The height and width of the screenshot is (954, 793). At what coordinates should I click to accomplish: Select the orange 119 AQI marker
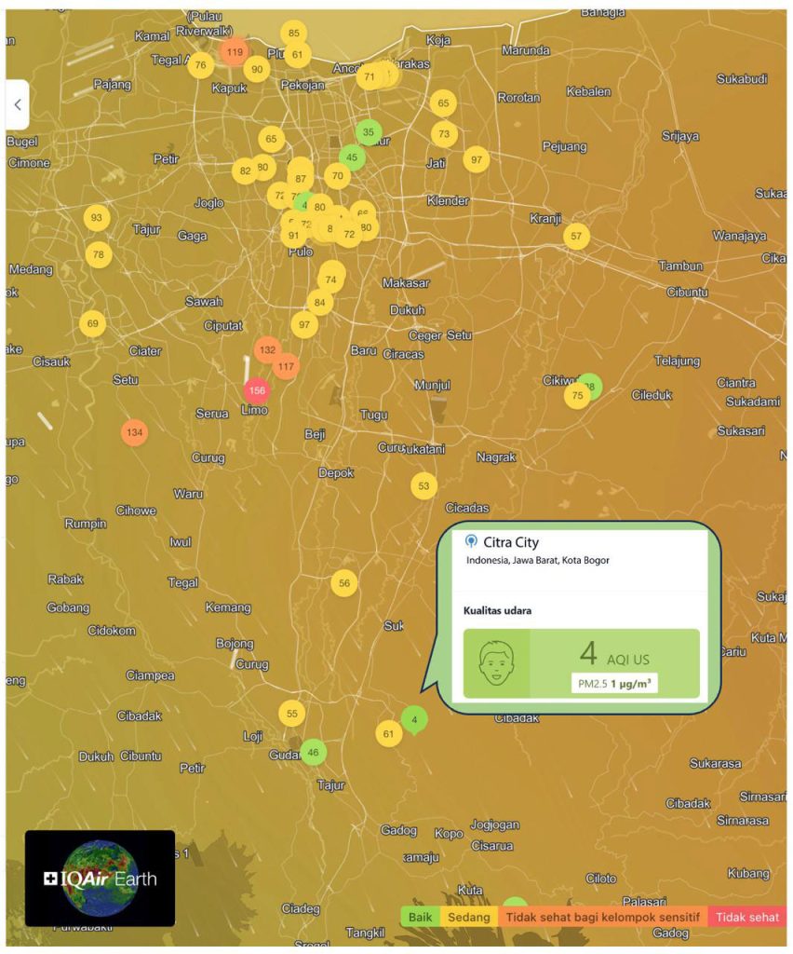click(235, 52)
